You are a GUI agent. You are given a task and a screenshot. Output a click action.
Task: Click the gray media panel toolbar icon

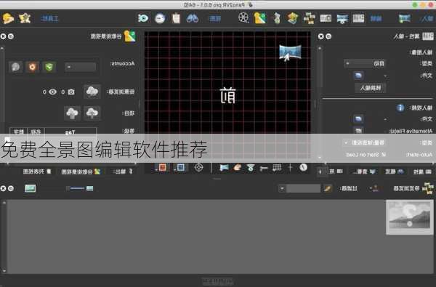tap(326, 18)
